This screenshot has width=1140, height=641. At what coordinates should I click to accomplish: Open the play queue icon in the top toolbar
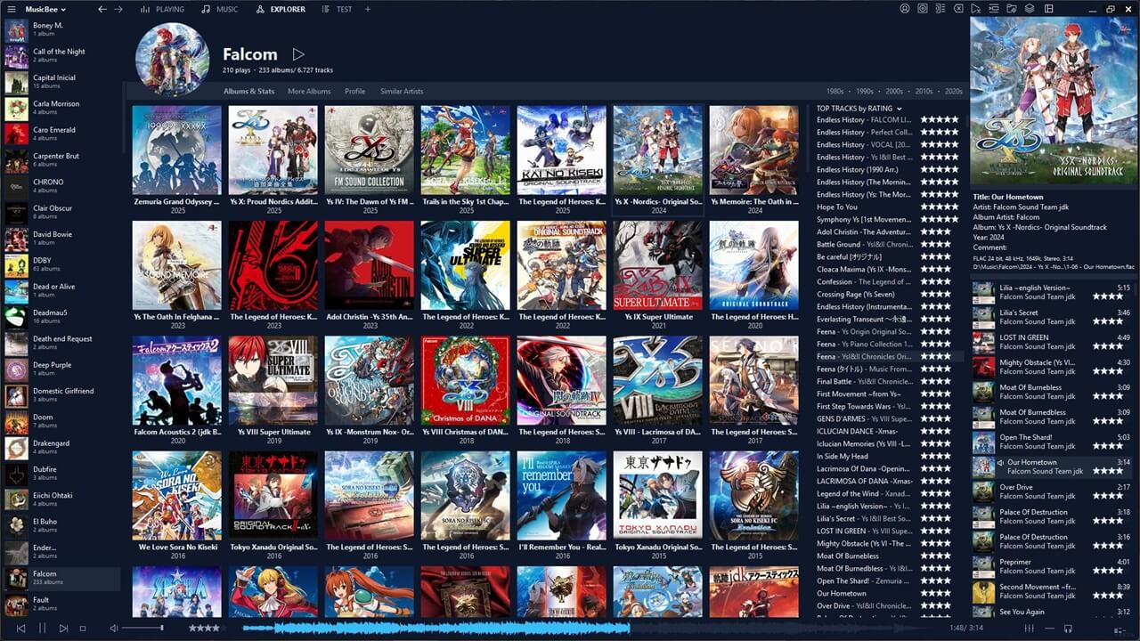click(x=993, y=9)
